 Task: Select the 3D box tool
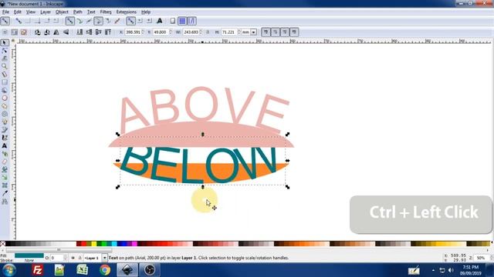[x=5, y=90]
